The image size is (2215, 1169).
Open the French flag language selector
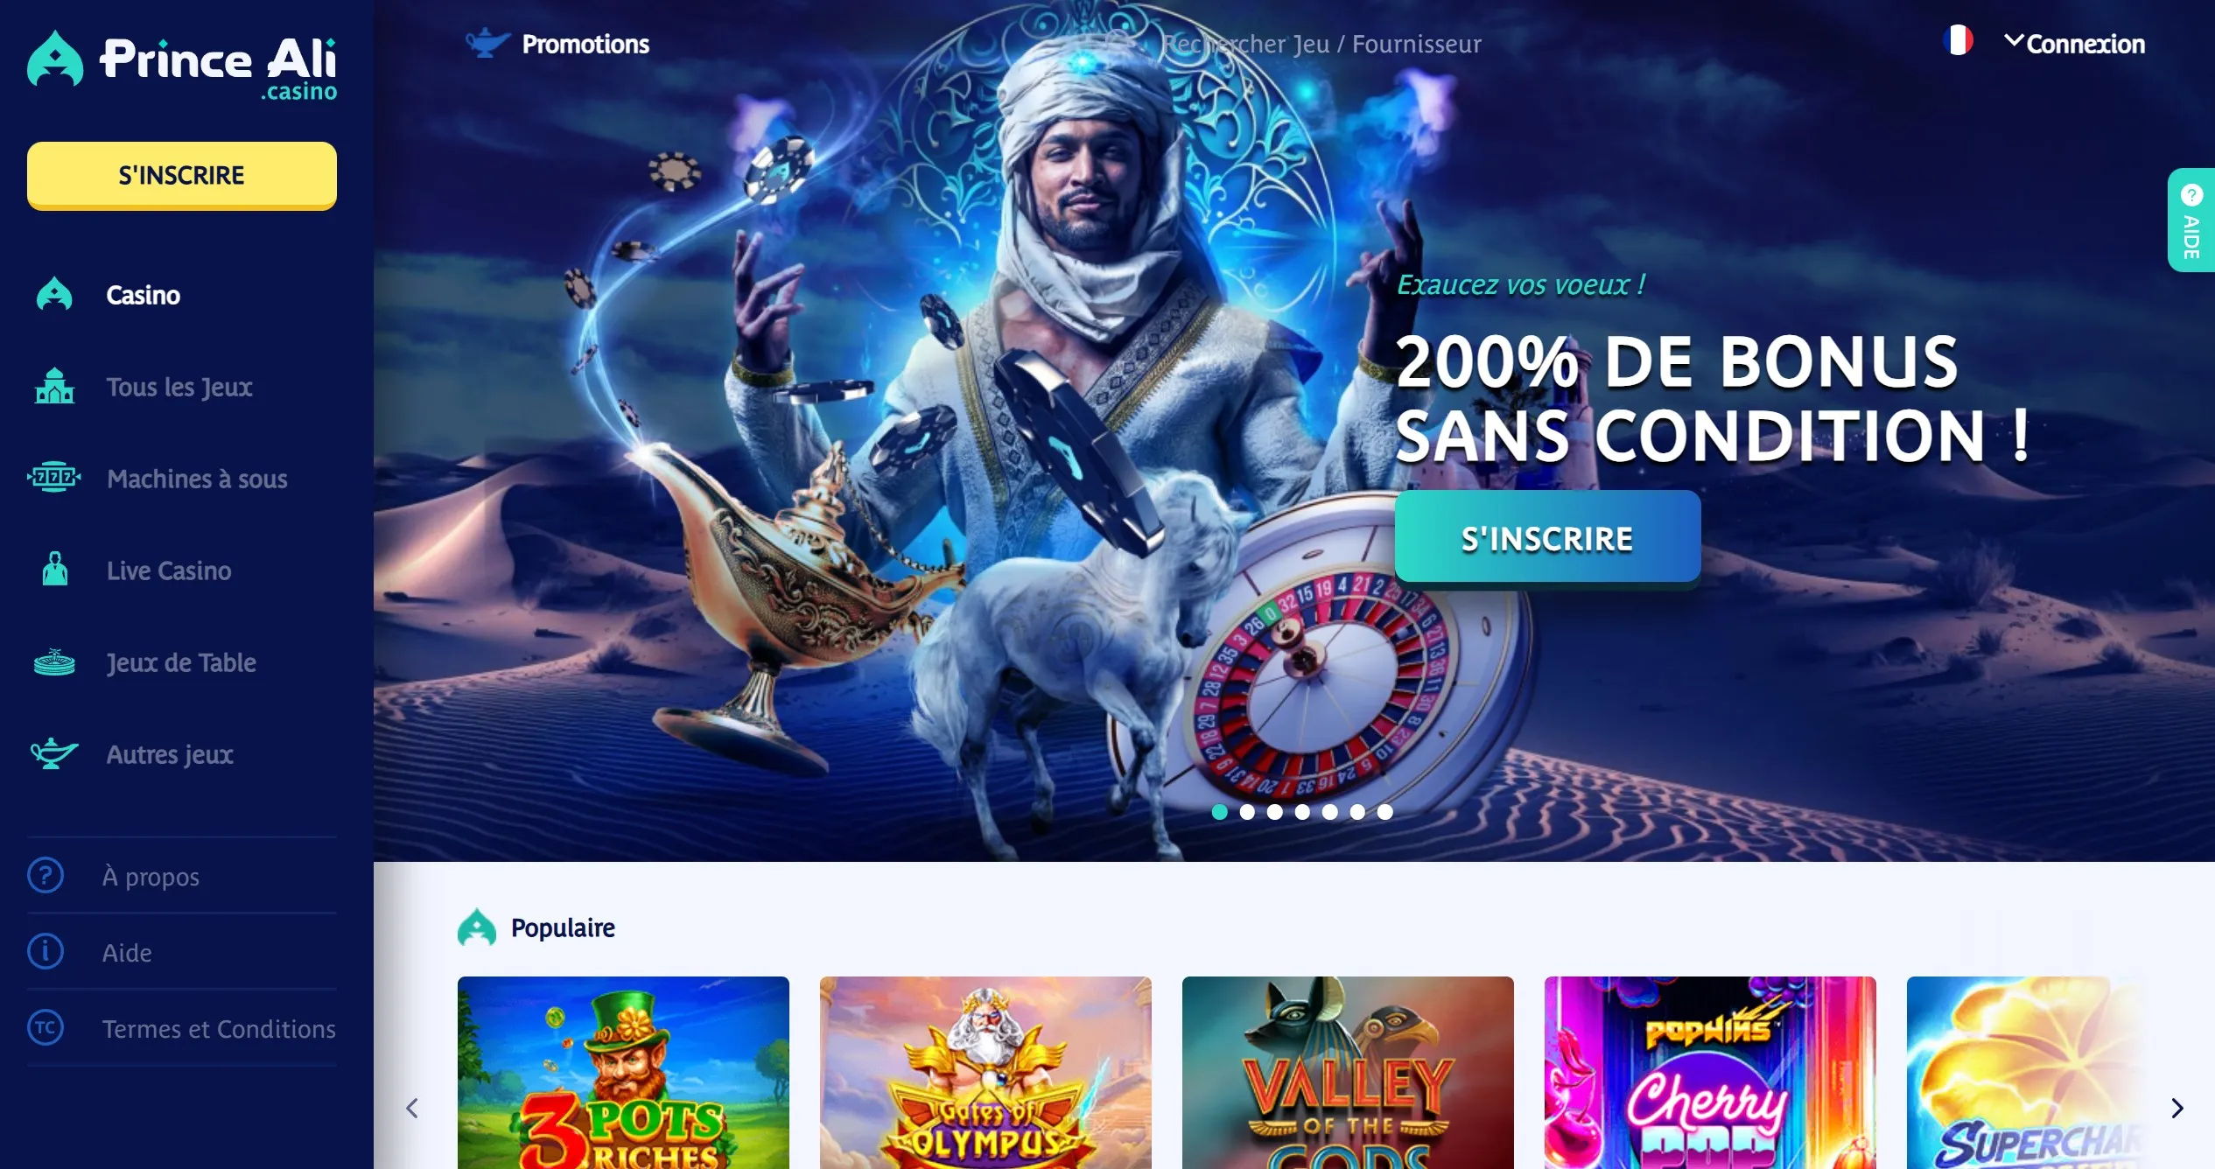tap(1958, 40)
